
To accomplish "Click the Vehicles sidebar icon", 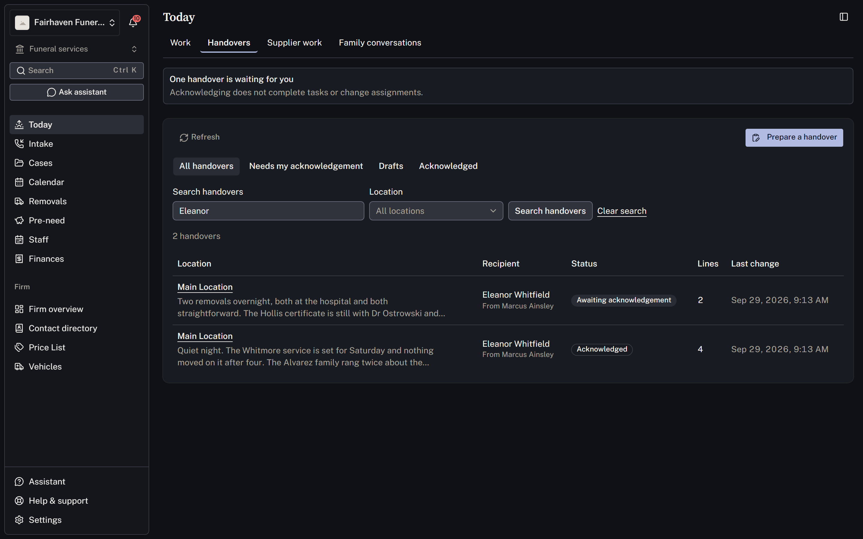I will 19,367.
